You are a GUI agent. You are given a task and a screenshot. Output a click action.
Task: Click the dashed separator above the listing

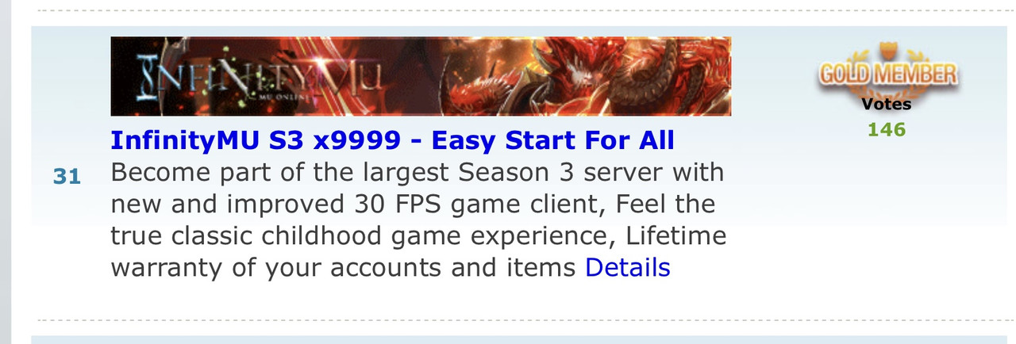[524, 10]
